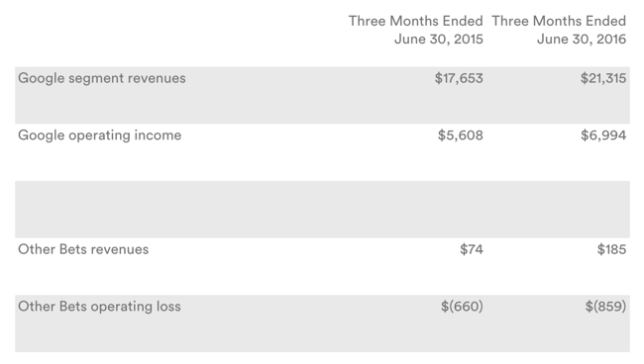Click the $(859) operating loss value
This screenshot has height=364, width=644.
point(605,307)
